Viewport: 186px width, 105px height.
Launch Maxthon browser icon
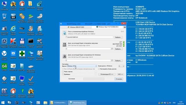[x=13, y=55]
